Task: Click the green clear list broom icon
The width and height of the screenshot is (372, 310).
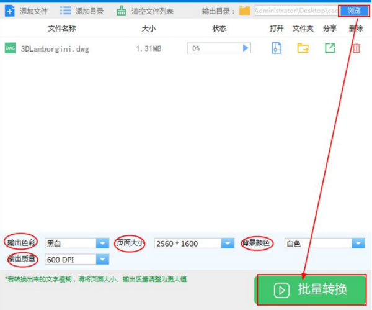Action: click(122, 11)
